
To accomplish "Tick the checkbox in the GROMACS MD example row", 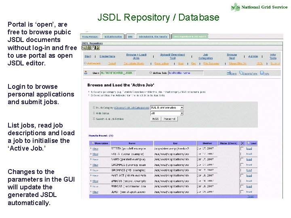I will pos(242,170).
